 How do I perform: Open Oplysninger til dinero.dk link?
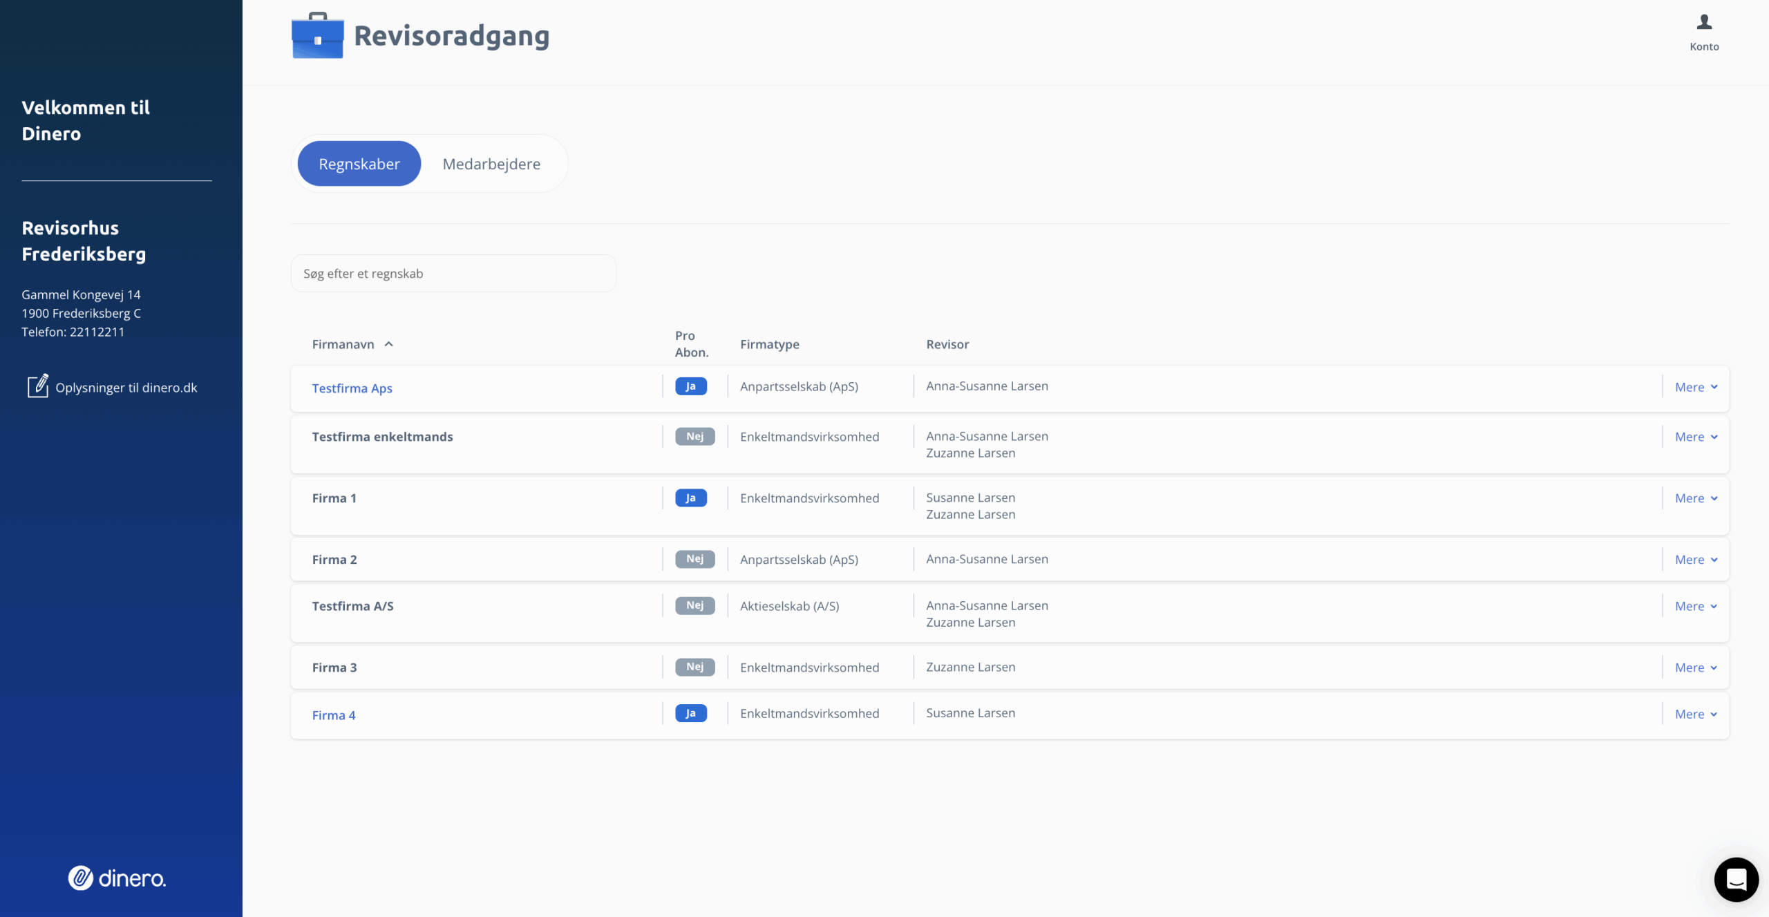coord(126,388)
